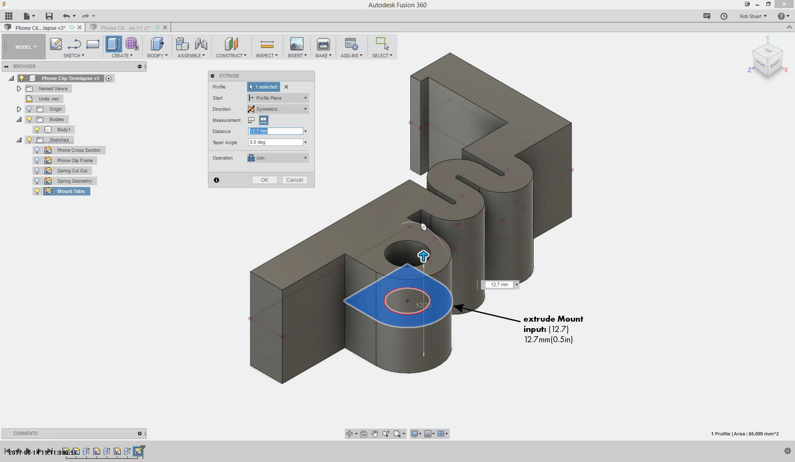
Task: Switch to the Phone Cli...lapse v3 tab
Action: pyautogui.click(x=40, y=28)
